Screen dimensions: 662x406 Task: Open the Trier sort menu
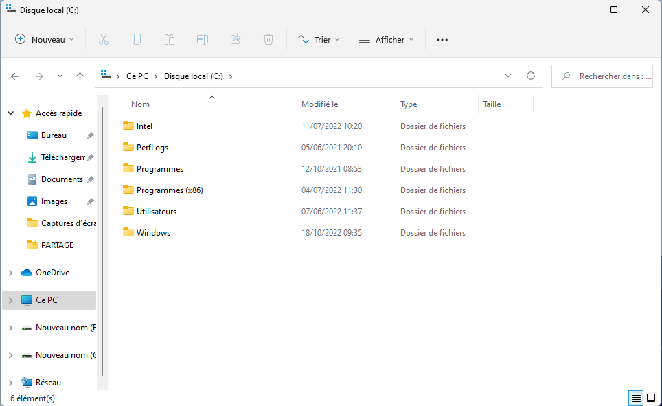pos(319,40)
